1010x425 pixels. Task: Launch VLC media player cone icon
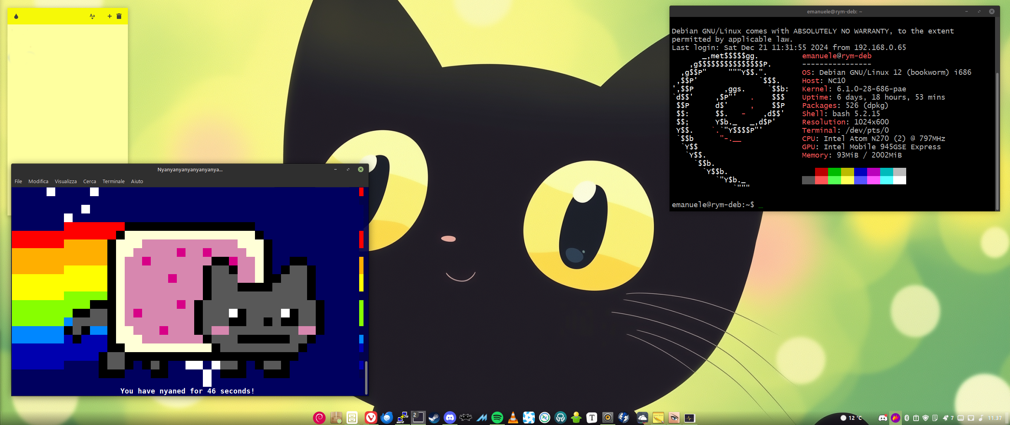pyautogui.click(x=513, y=418)
